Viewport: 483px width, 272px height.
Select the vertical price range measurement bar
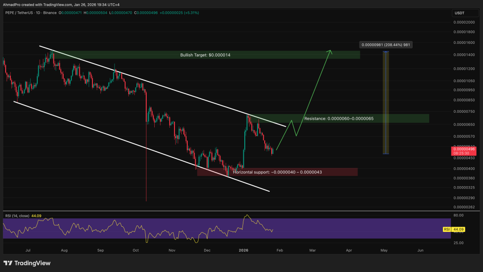click(386, 102)
